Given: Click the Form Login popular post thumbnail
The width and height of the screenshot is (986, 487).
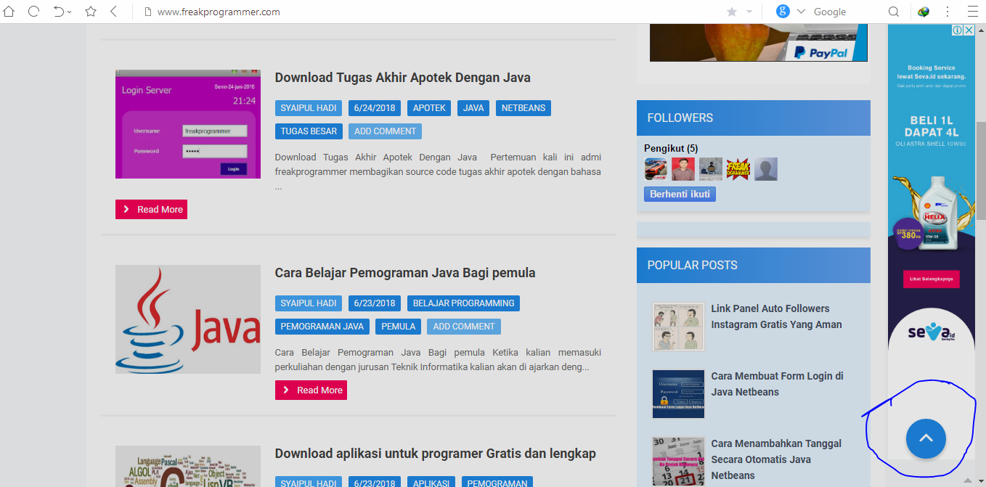Looking at the screenshot, I should (x=679, y=394).
